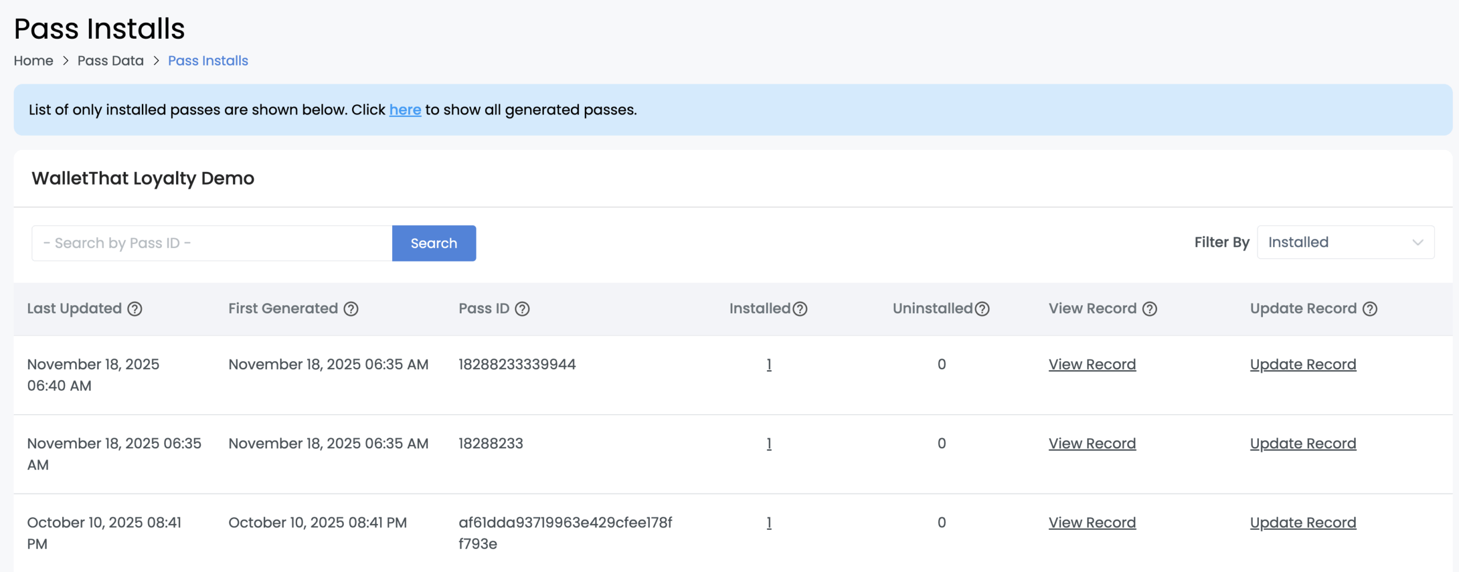The width and height of the screenshot is (1459, 572).
Task: Update Record for the October 10 pass
Action: (x=1303, y=523)
